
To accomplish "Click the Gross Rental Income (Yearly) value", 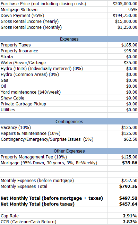I will point(123,21).
